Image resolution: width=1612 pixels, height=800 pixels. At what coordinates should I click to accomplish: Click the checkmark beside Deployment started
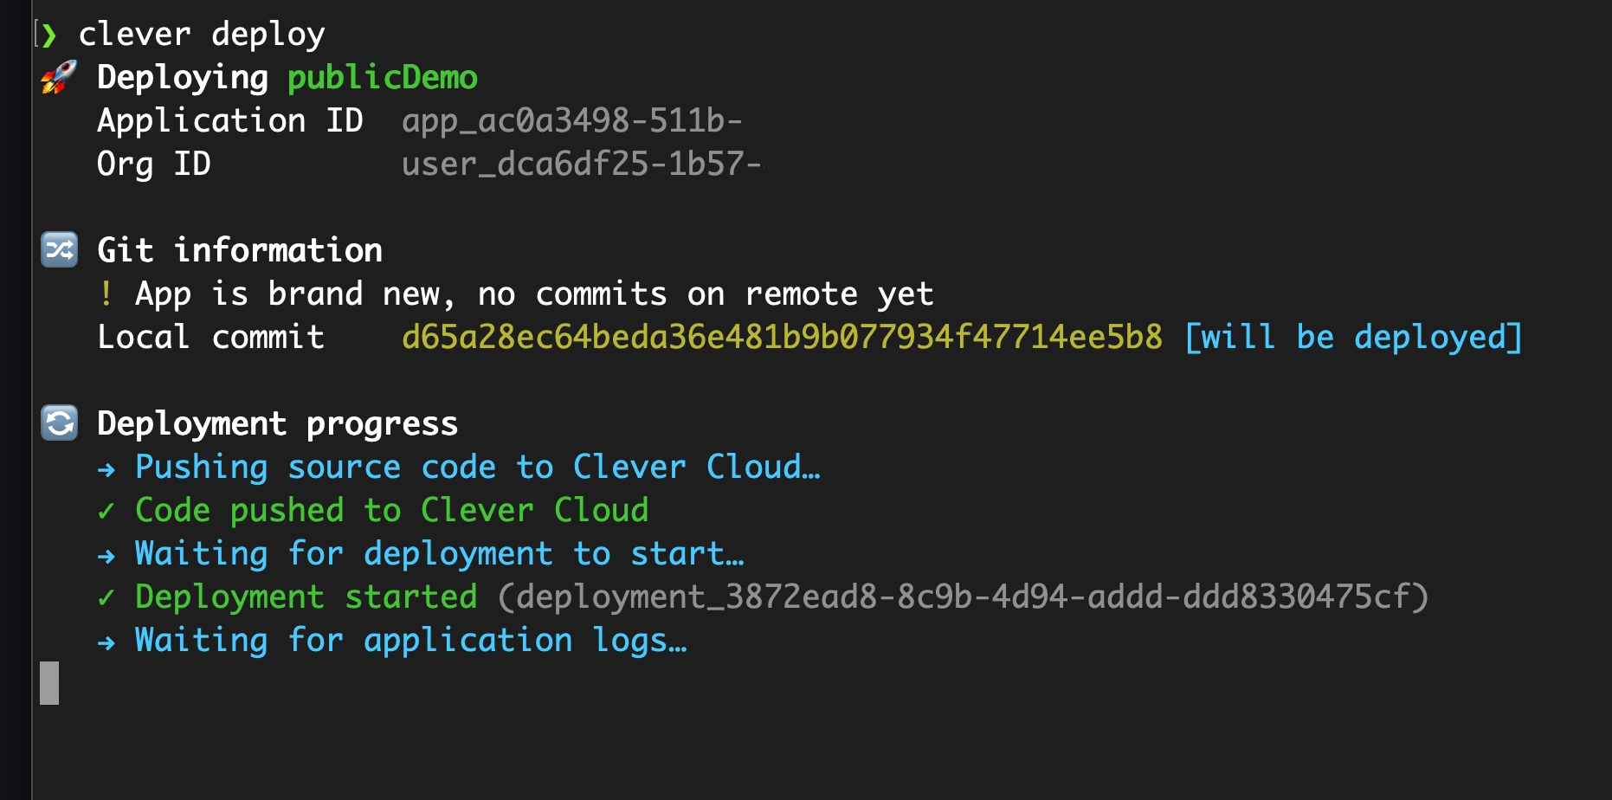point(106,597)
